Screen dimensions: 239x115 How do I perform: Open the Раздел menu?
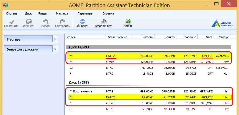click(x=43, y=13)
